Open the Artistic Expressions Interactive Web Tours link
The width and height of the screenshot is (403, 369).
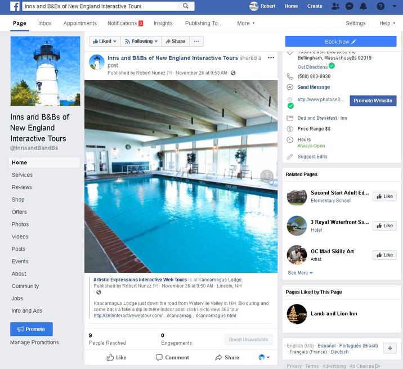[x=140, y=280]
